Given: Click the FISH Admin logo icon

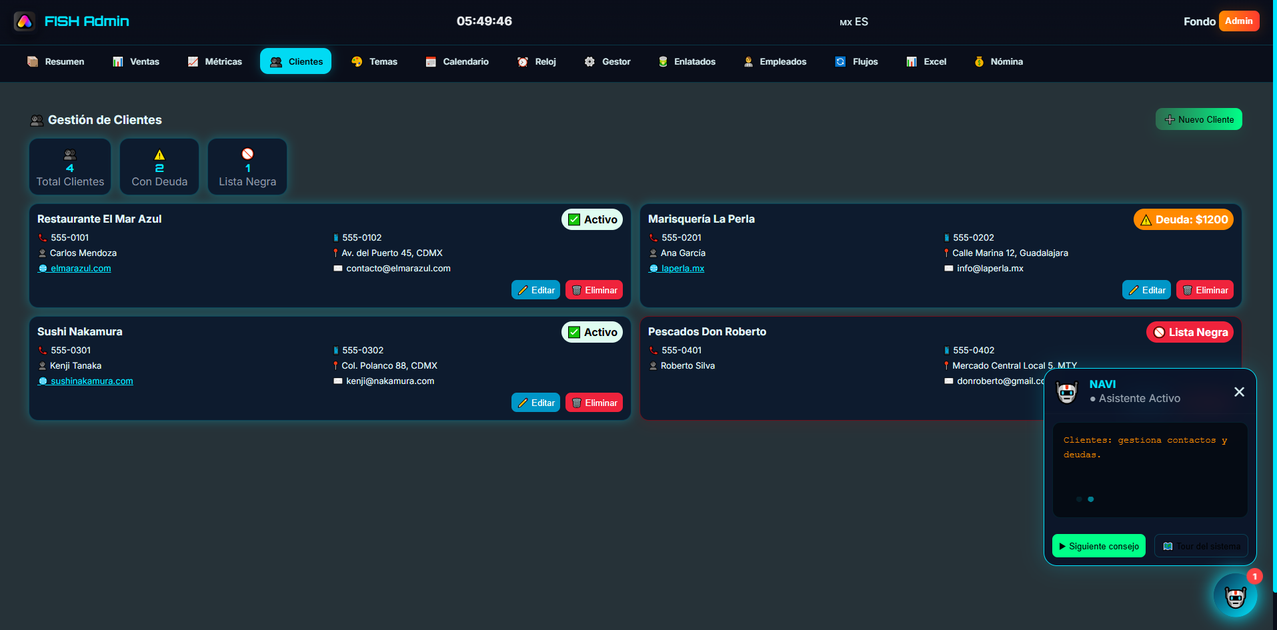Looking at the screenshot, I should point(25,21).
